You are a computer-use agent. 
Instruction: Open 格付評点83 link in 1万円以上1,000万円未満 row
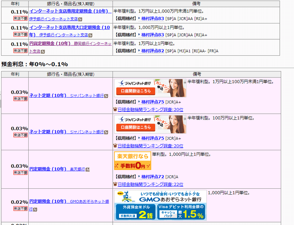[153, 19]
